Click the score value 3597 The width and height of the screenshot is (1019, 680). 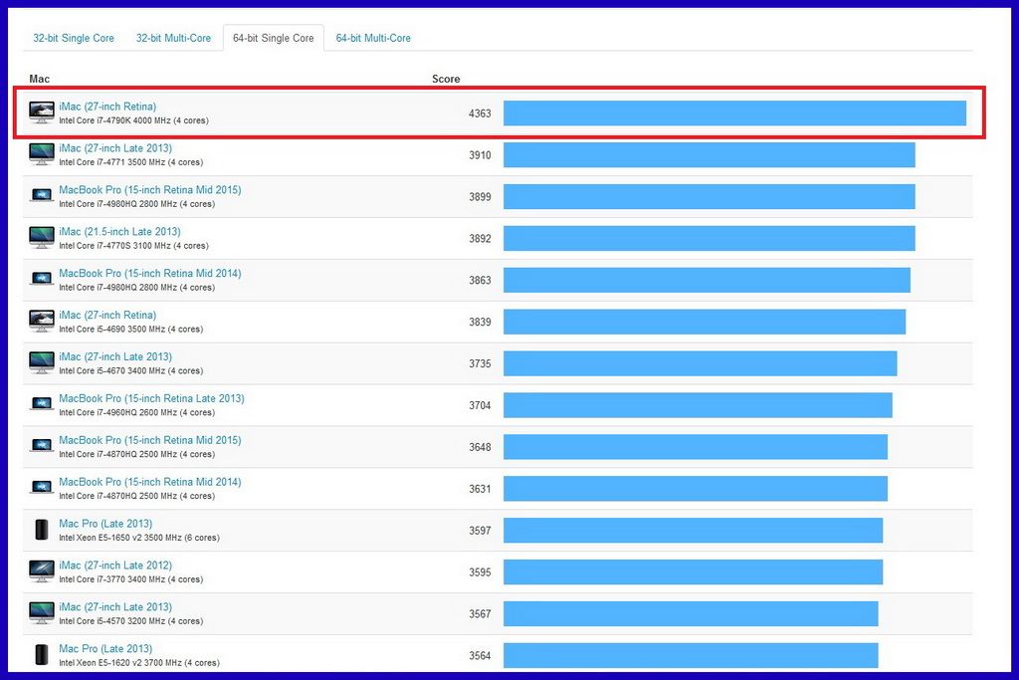click(480, 531)
